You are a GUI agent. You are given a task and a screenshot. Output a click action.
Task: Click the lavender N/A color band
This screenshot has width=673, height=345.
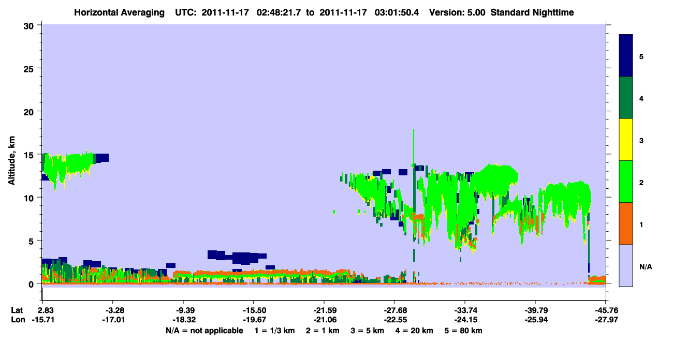(626, 265)
